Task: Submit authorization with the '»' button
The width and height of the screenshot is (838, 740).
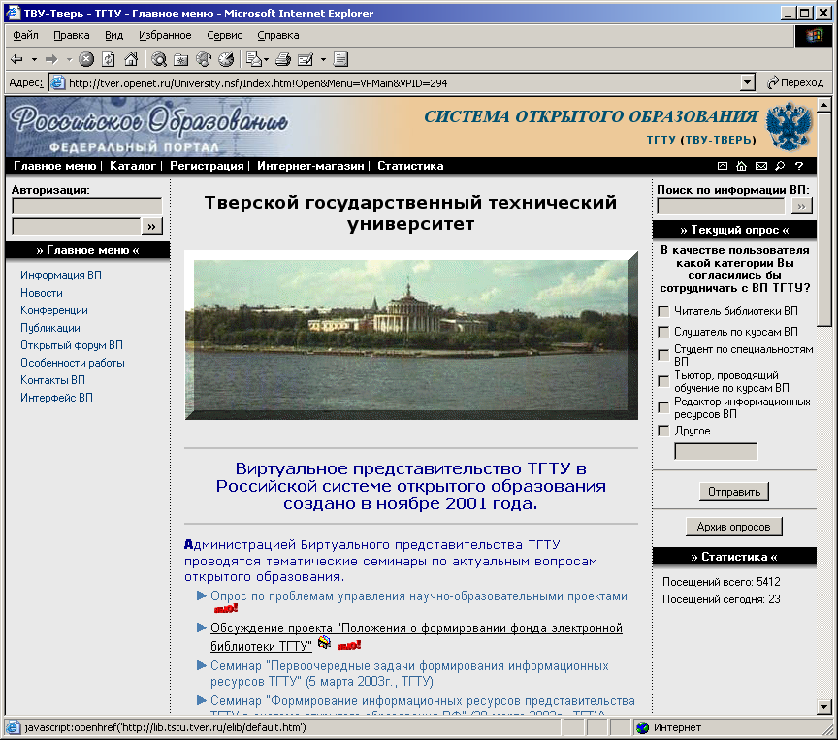Action: click(151, 227)
